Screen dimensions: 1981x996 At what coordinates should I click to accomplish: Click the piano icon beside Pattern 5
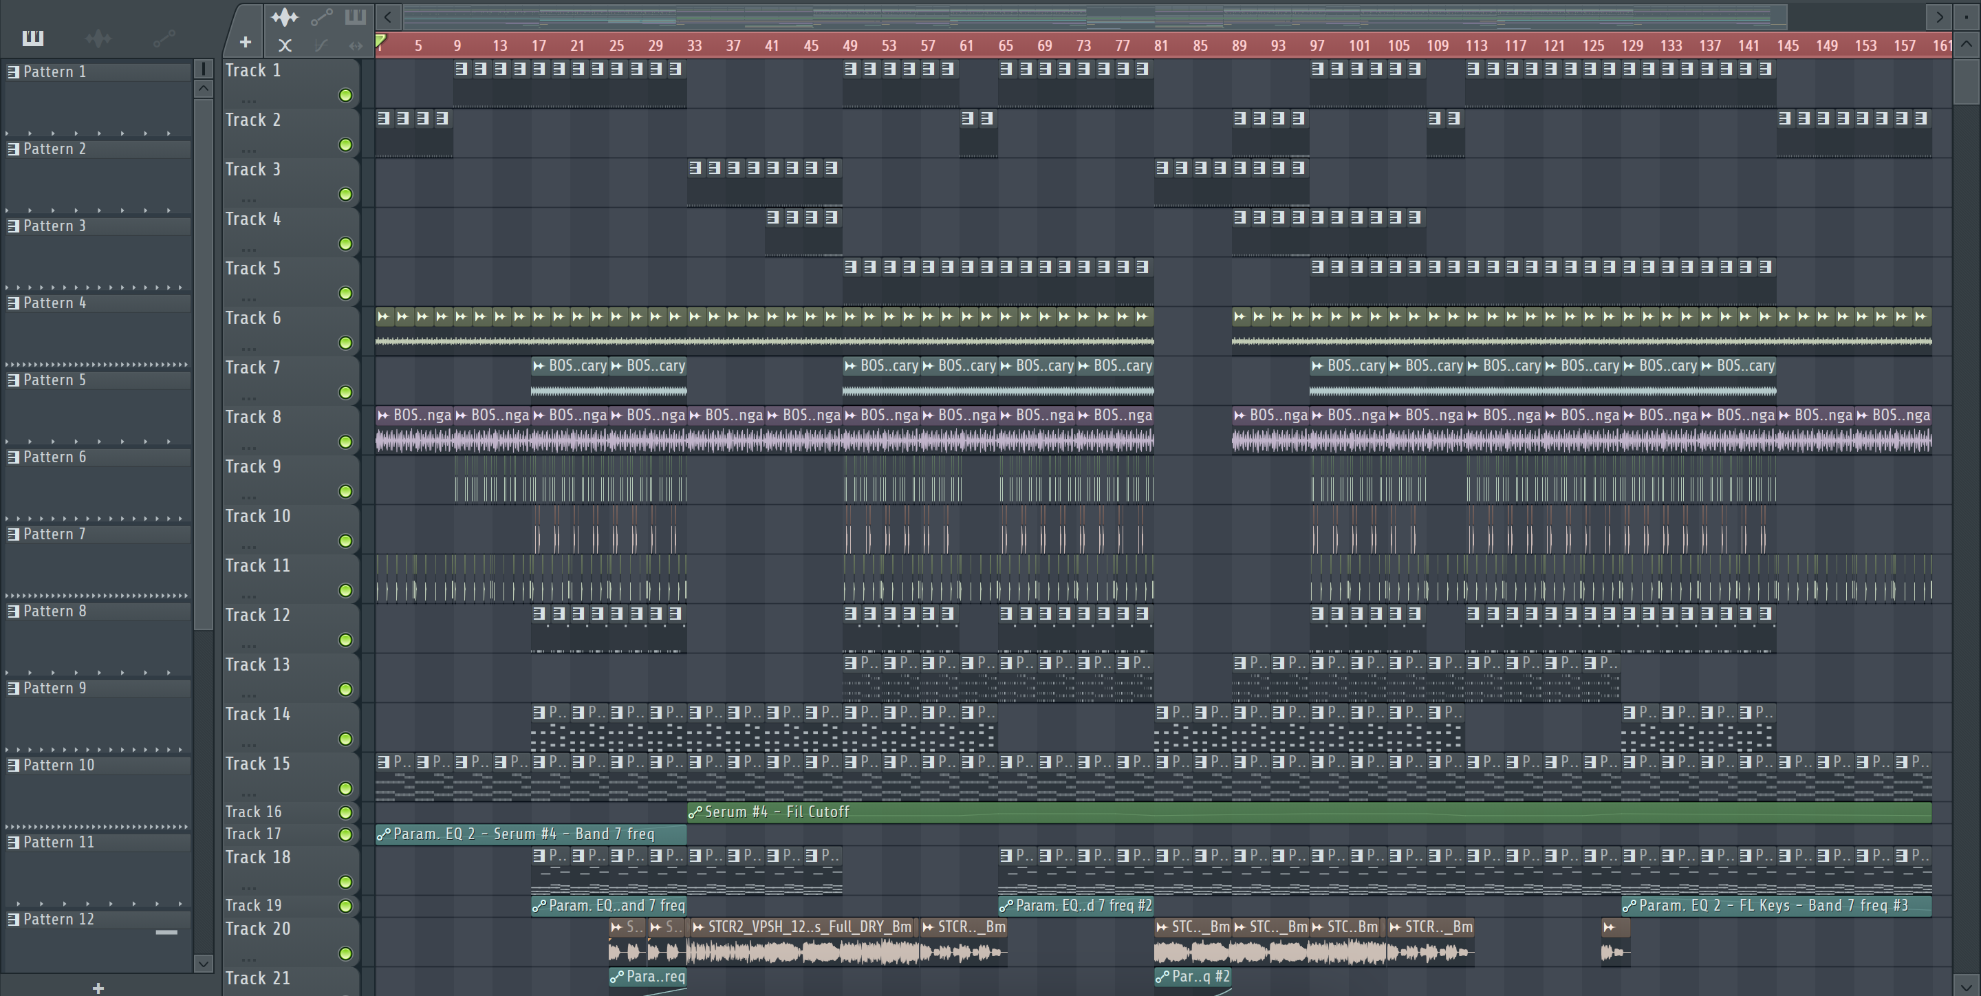click(x=13, y=380)
